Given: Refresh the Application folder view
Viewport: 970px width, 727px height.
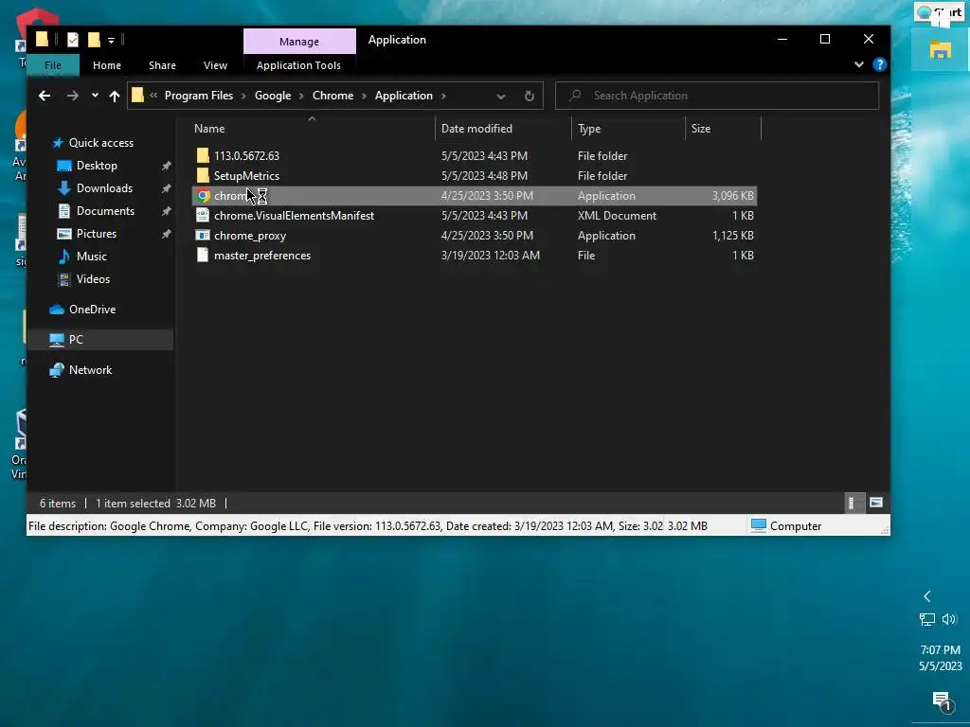Looking at the screenshot, I should (529, 96).
